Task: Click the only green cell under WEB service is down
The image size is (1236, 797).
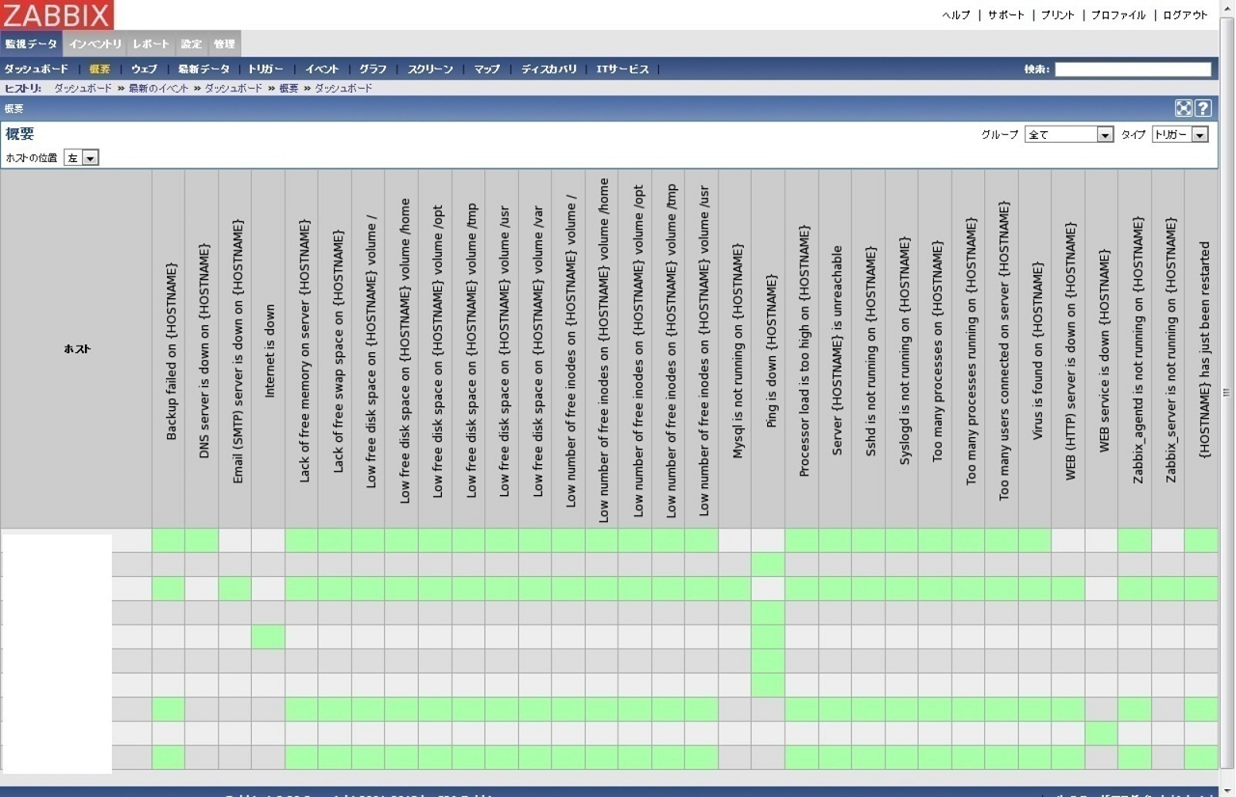Action: (1101, 733)
